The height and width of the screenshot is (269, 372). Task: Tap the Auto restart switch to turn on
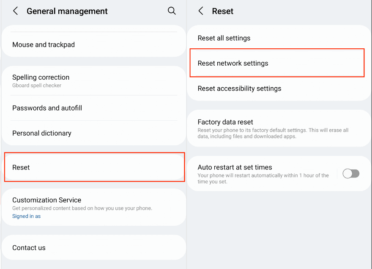click(x=351, y=174)
